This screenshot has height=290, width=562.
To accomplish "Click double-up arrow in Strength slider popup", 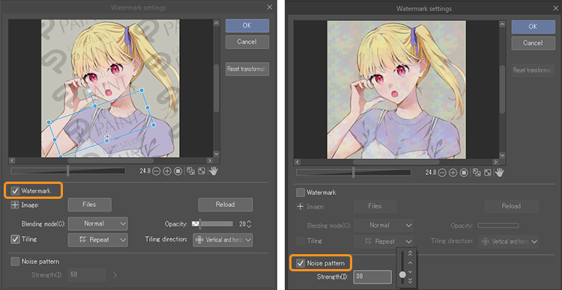I will [x=411, y=253].
